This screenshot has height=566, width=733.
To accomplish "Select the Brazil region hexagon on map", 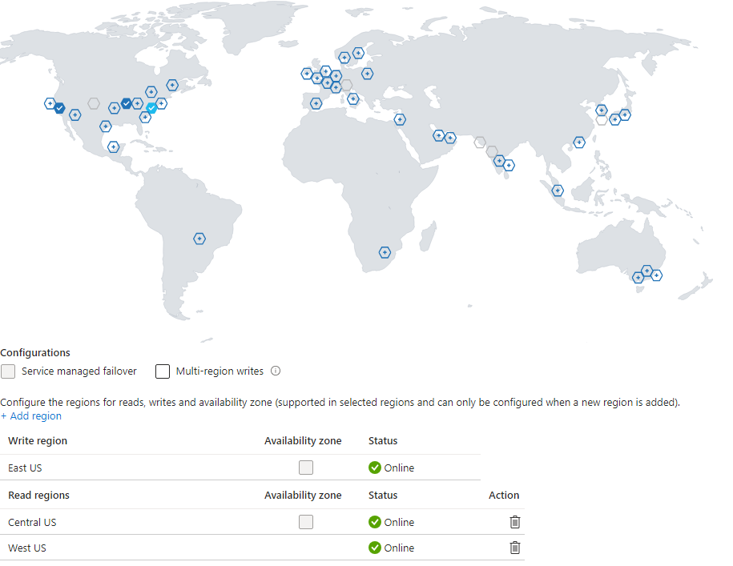I will tap(199, 239).
